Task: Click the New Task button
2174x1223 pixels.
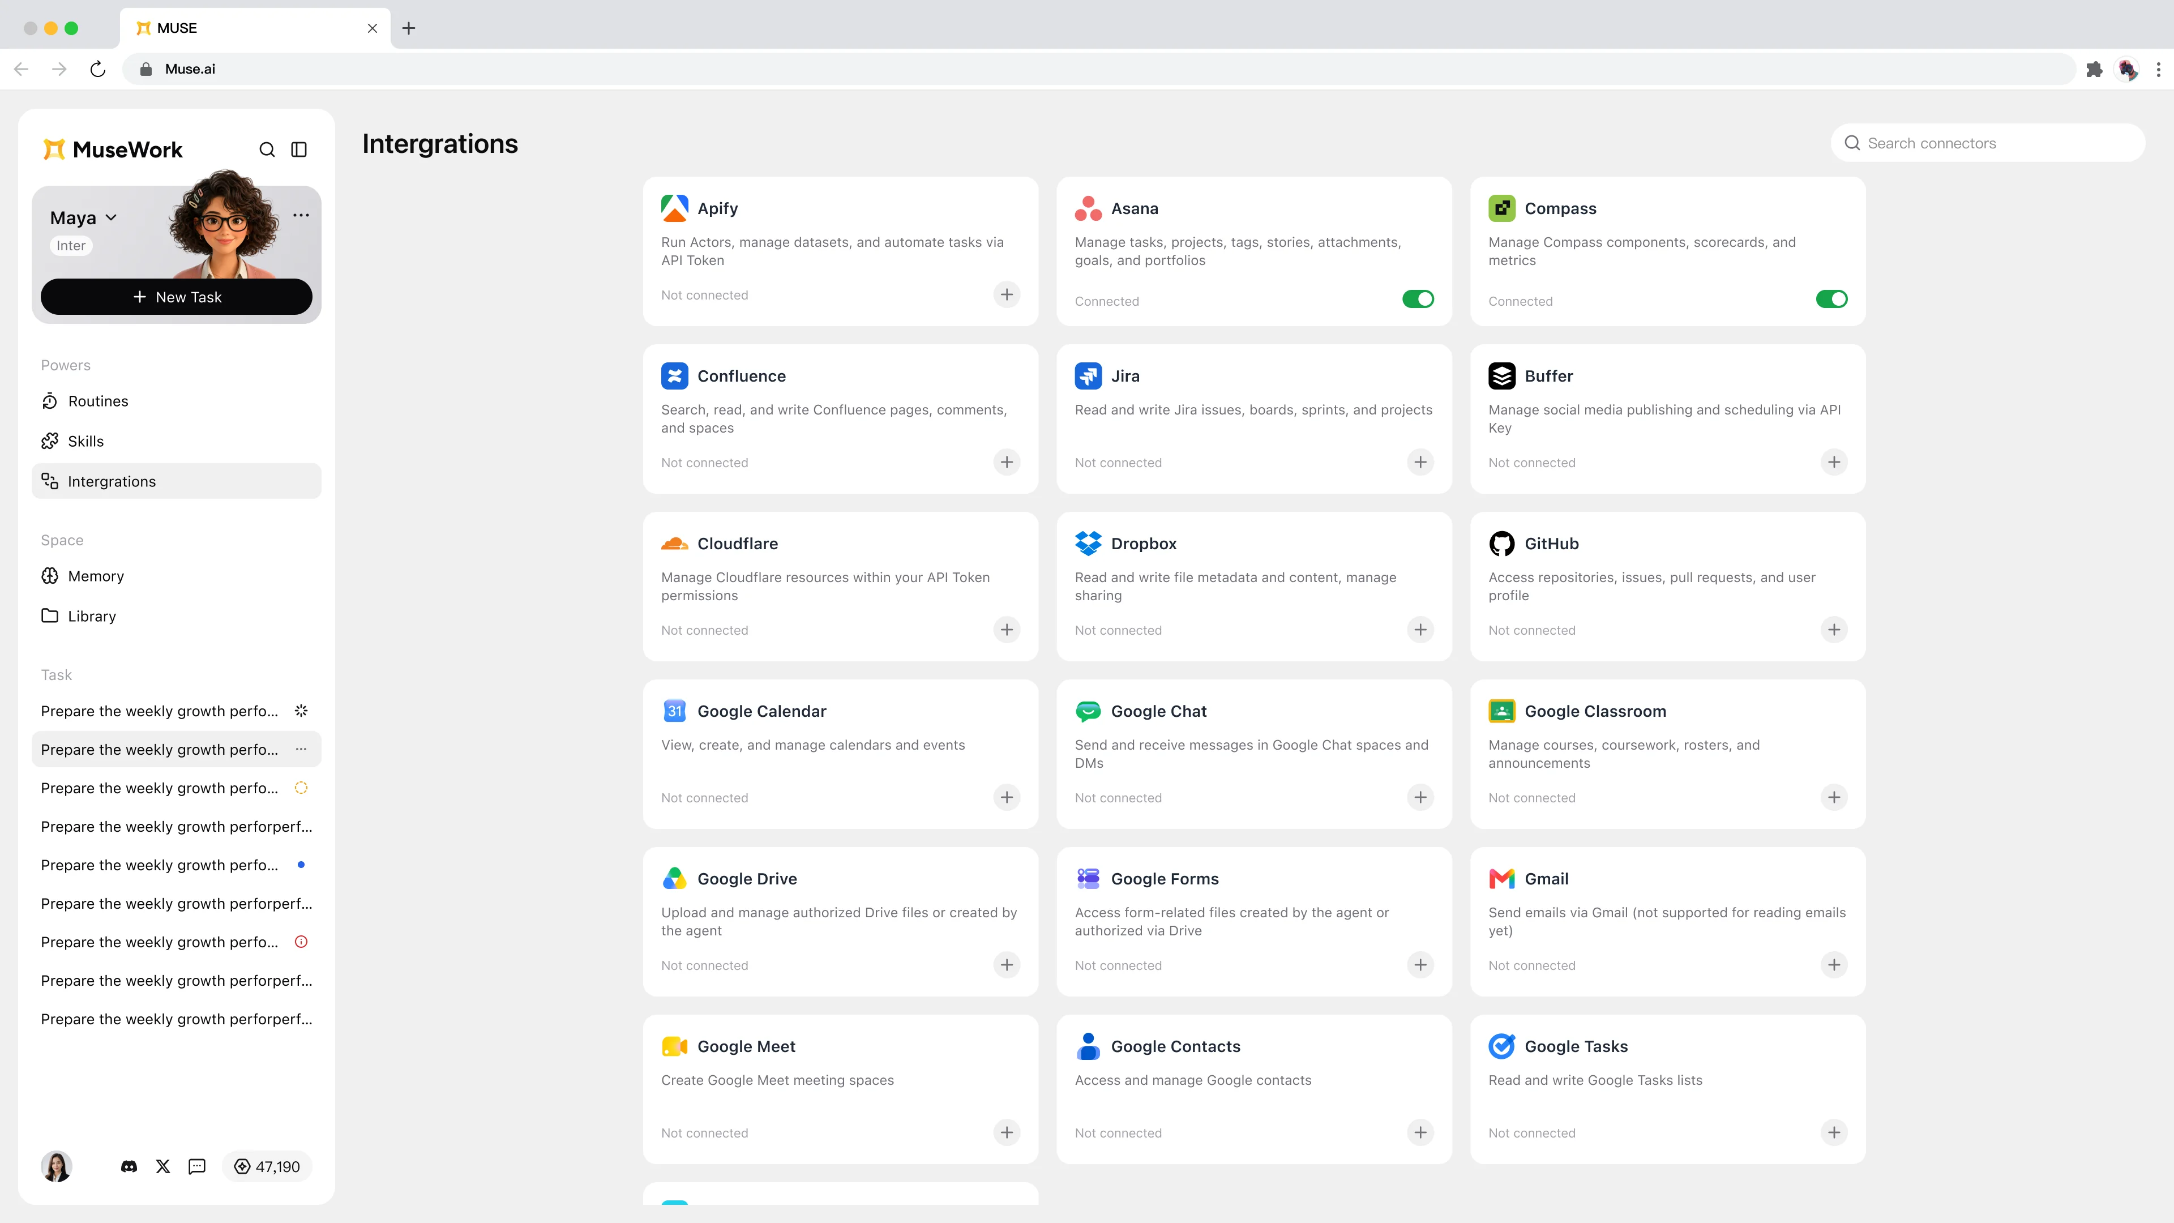Action: pyautogui.click(x=177, y=297)
